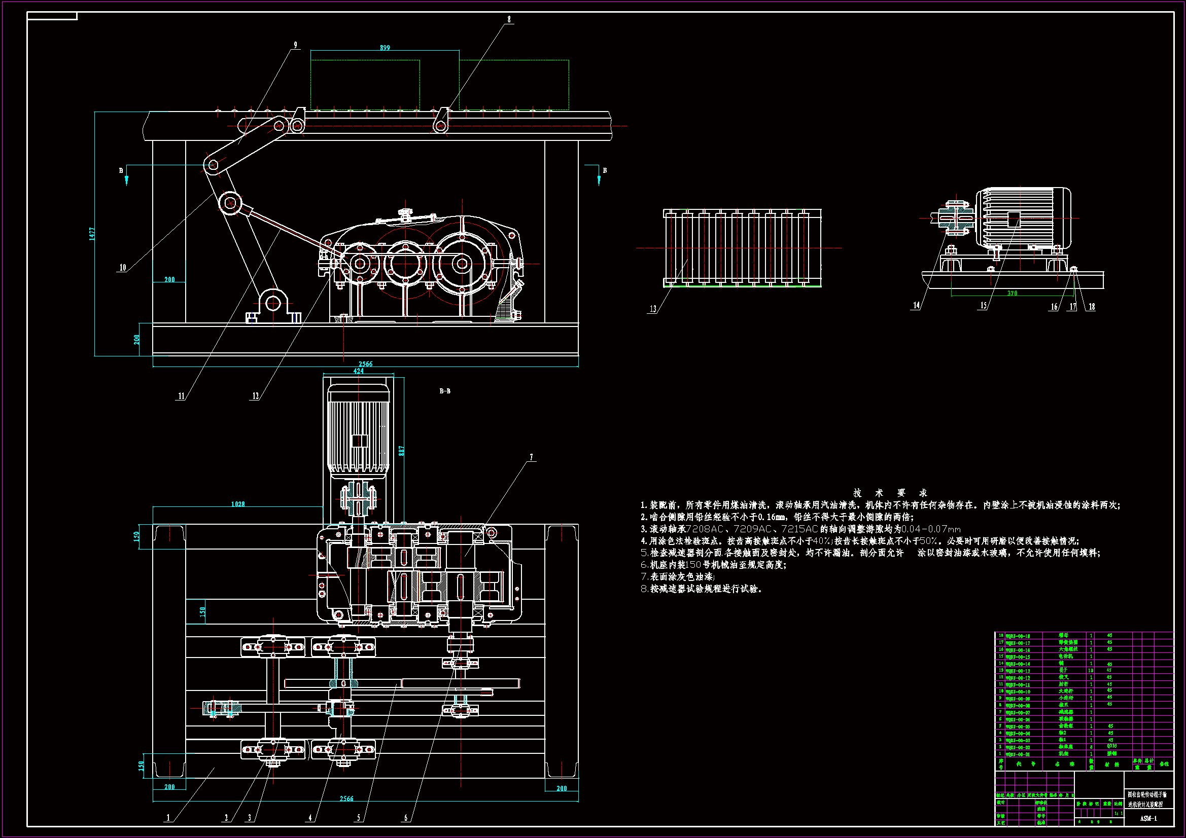Viewport: 1186px width, 838px height.
Task: Select part balloon number 18
Action: (1092, 307)
